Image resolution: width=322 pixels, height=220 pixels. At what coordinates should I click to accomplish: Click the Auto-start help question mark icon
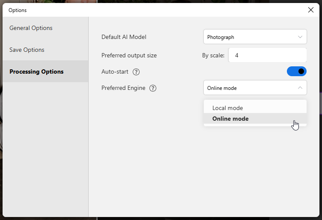coord(136,72)
